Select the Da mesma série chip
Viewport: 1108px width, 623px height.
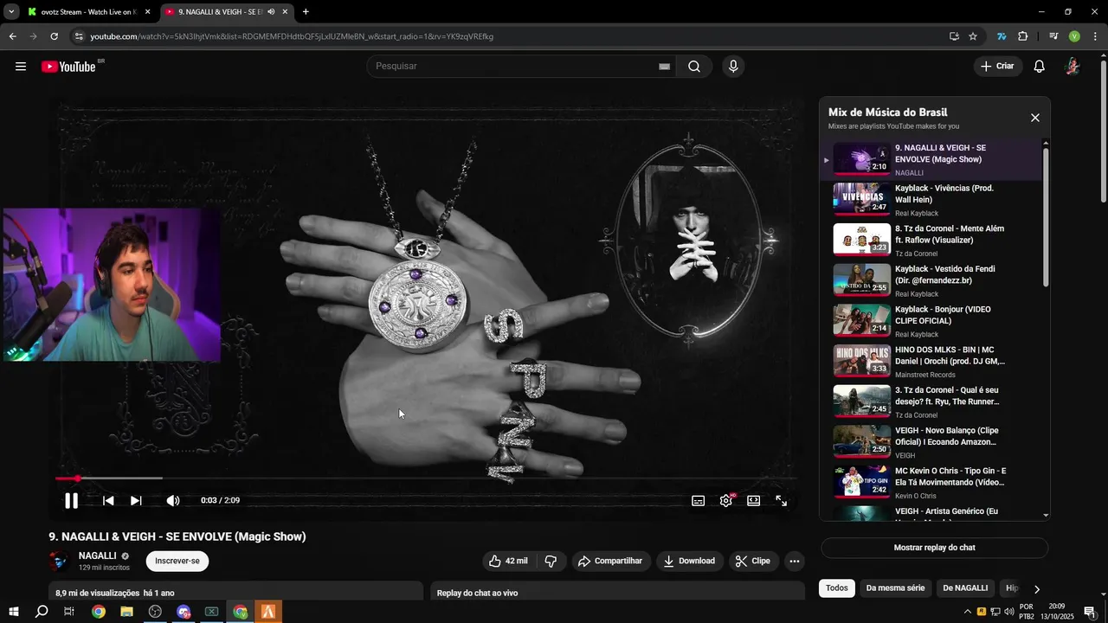pos(895,588)
